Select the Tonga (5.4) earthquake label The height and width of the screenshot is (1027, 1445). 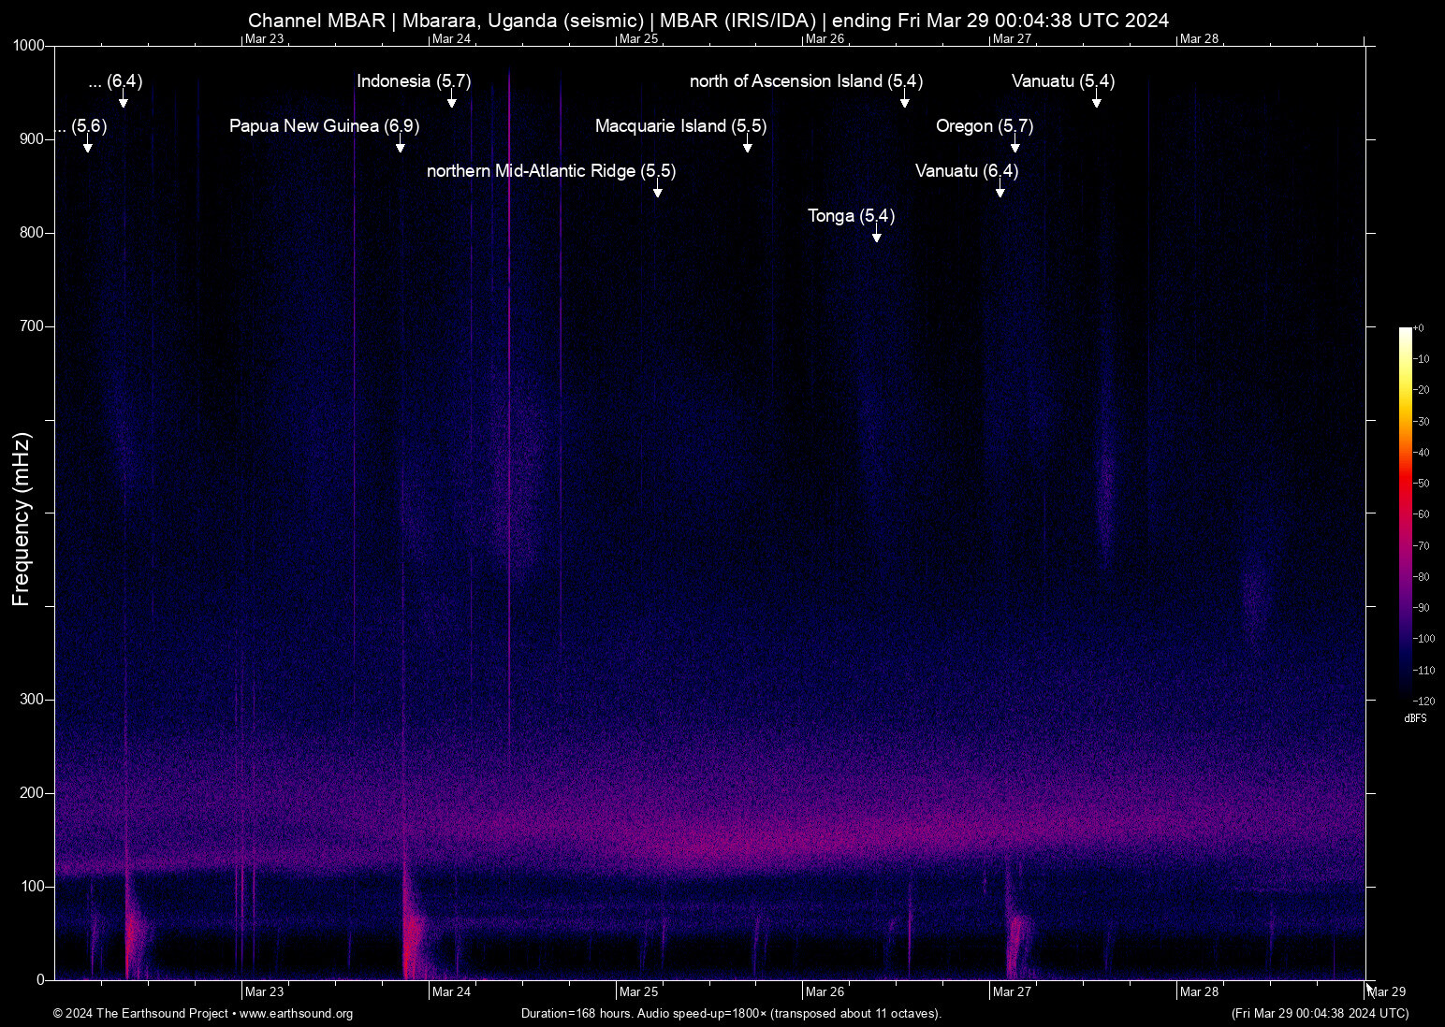point(851,216)
